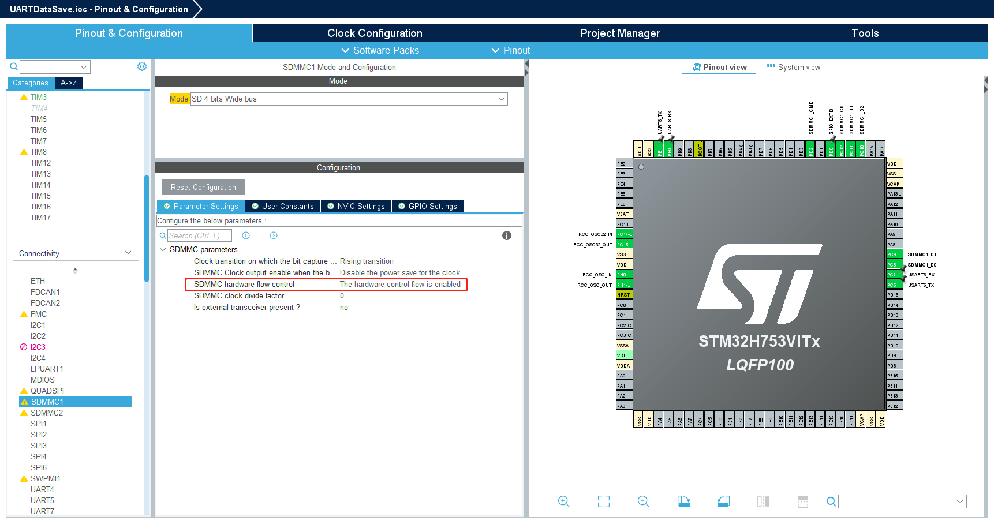
Task: Click the warning icon next to TIM8
Action: point(24,152)
